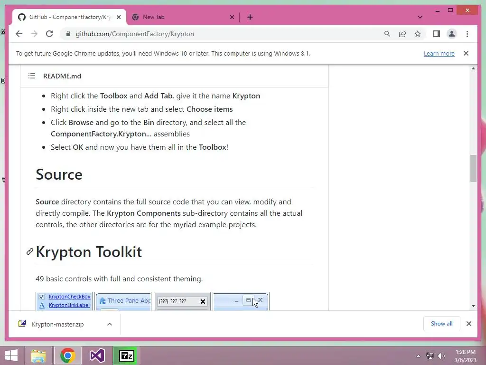486x365 pixels.
Task: Show hidden system tray icons
Action: (418, 356)
